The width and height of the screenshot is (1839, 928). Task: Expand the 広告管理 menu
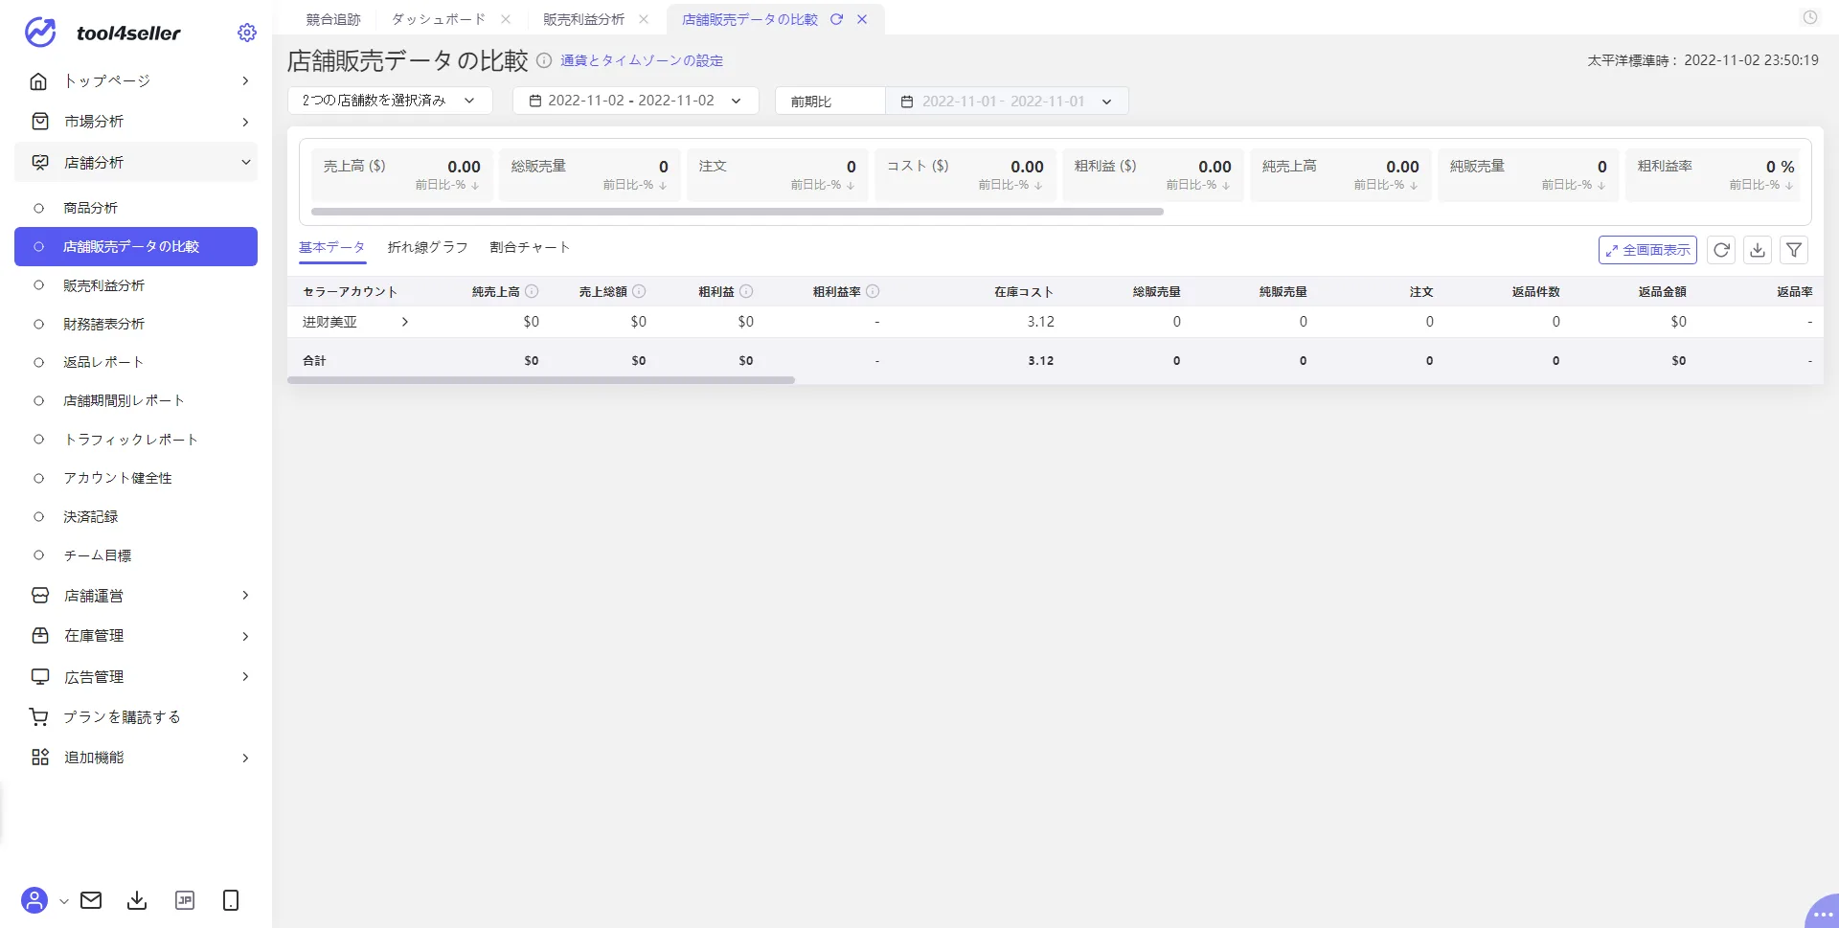click(245, 677)
